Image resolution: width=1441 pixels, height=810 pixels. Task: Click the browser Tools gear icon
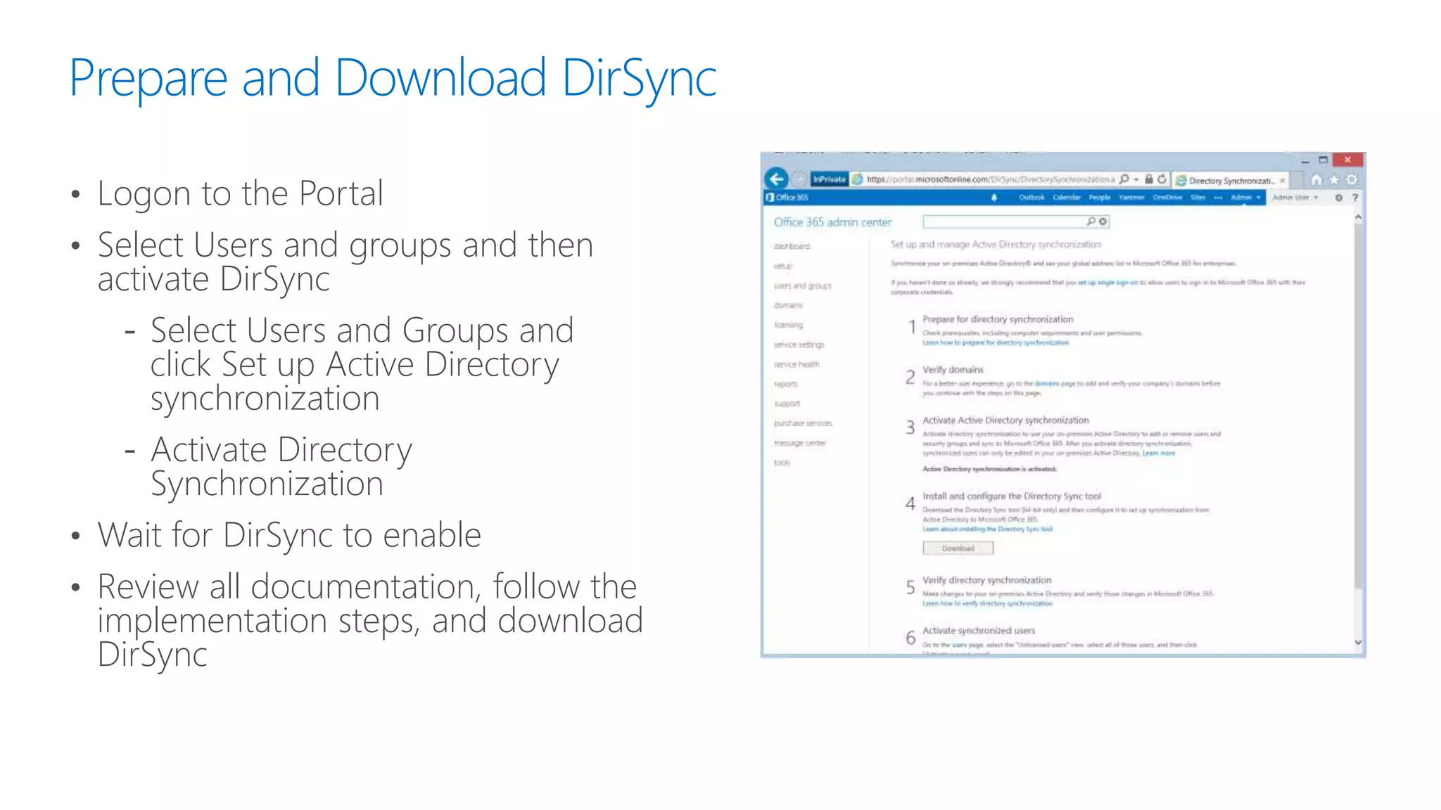tap(1352, 180)
